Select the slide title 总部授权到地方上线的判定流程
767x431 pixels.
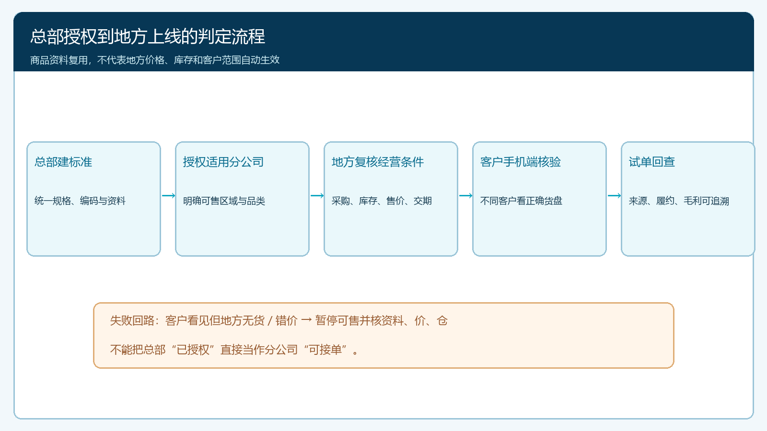pyautogui.click(x=148, y=37)
